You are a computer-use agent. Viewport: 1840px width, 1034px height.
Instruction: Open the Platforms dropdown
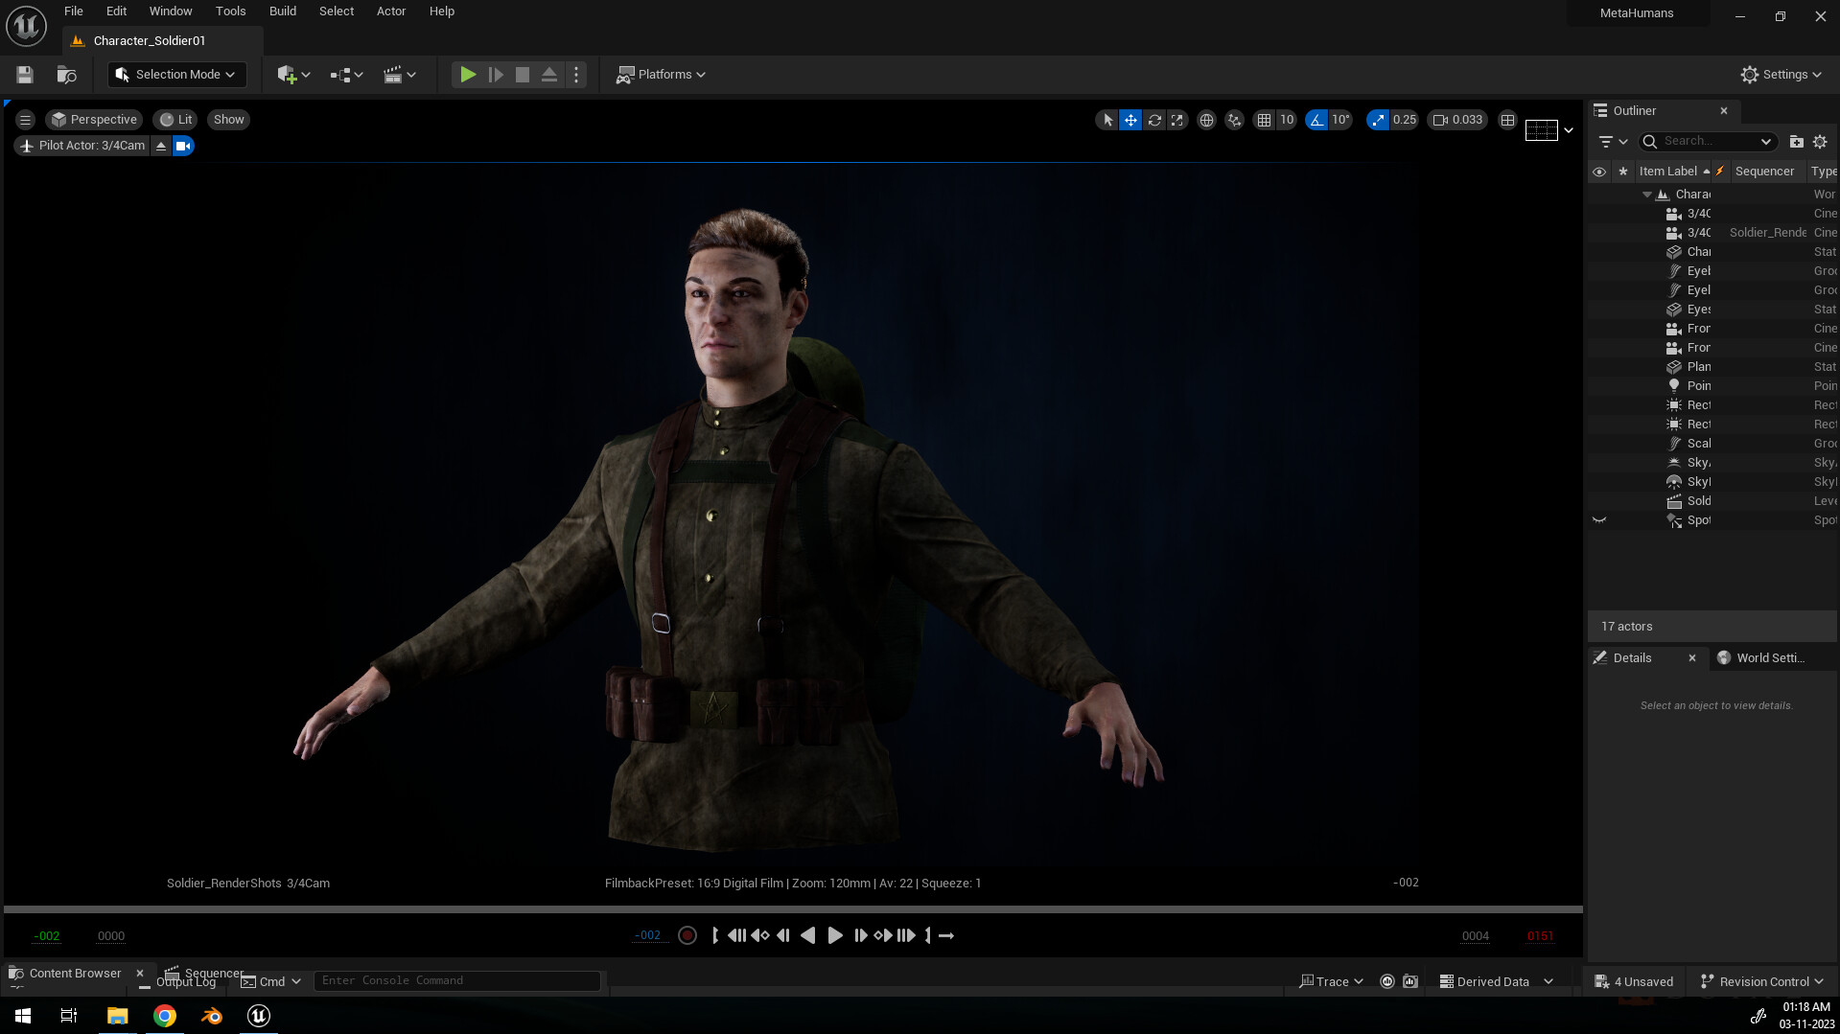click(661, 74)
